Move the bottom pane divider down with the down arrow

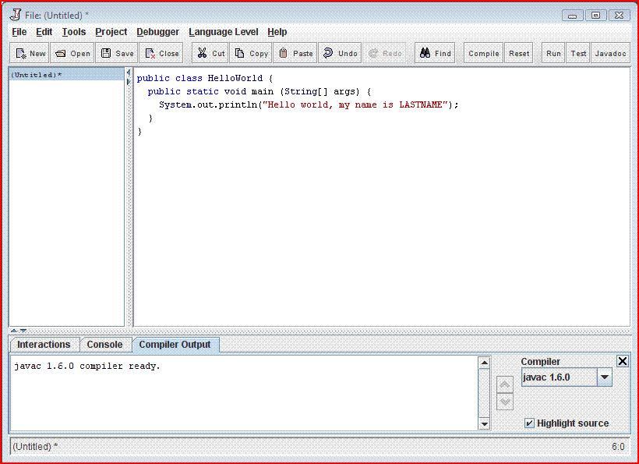[23, 331]
